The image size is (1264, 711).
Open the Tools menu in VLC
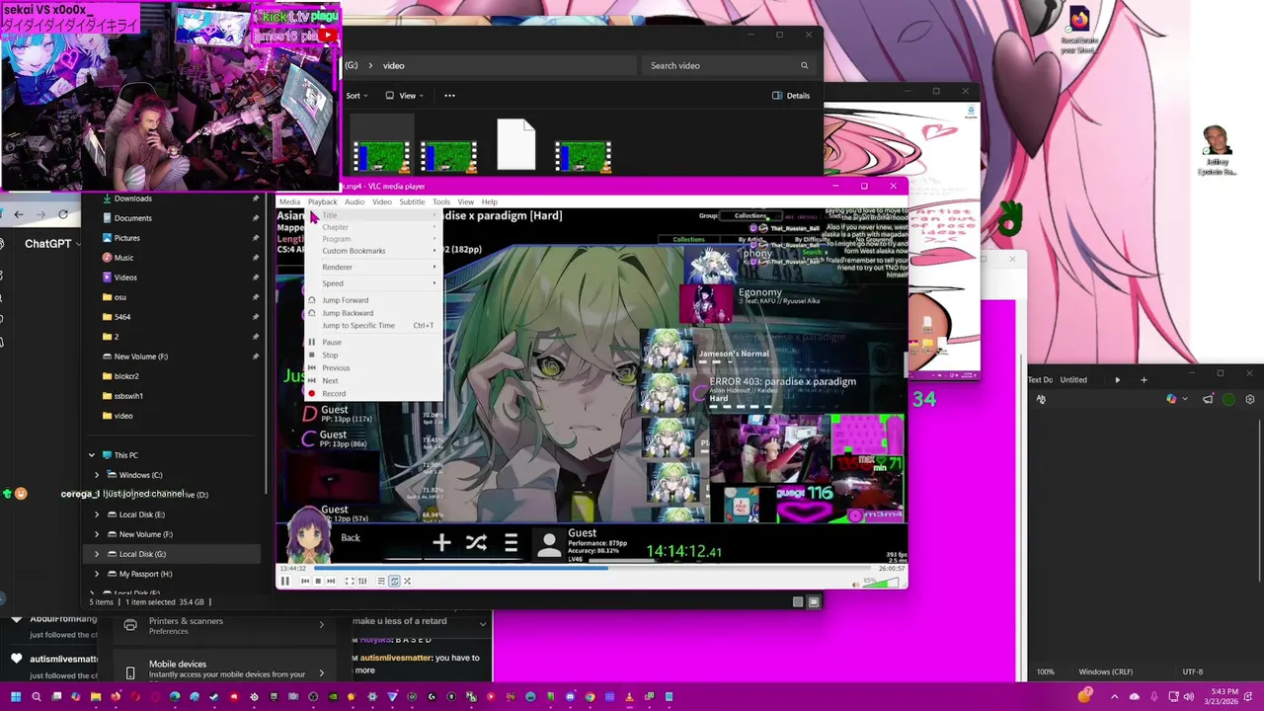click(441, 201)
